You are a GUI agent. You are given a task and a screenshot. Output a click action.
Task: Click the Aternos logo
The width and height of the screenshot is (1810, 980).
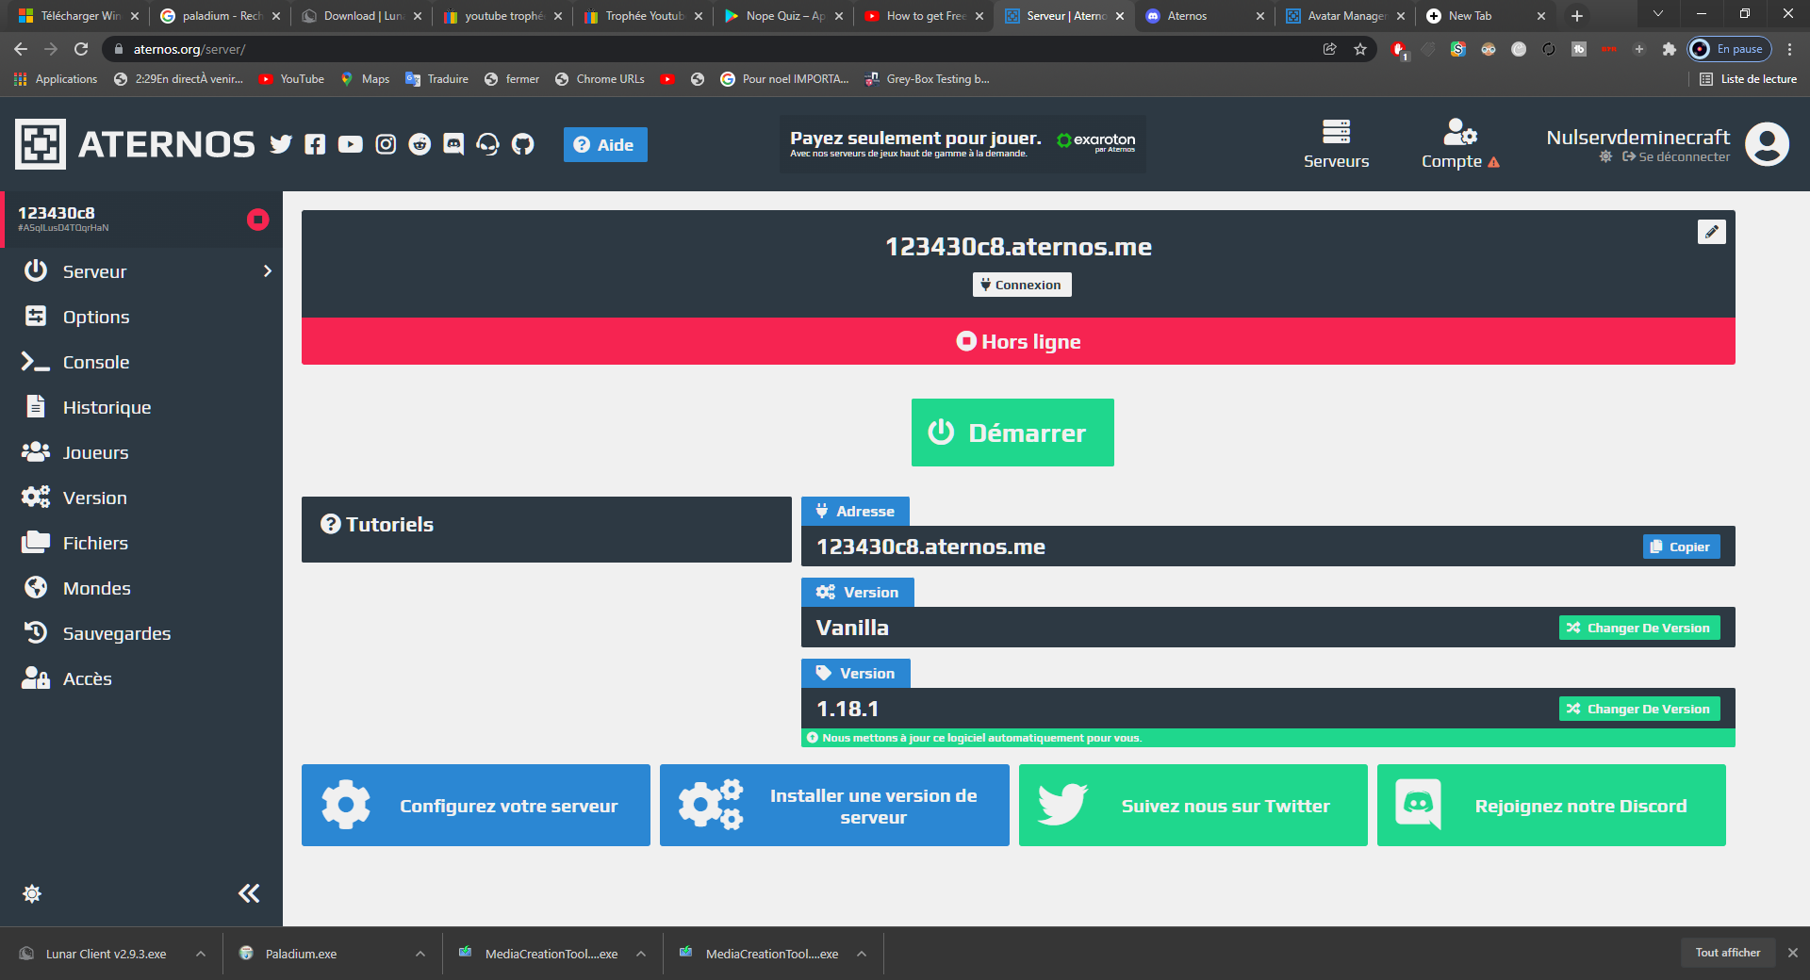135,144
